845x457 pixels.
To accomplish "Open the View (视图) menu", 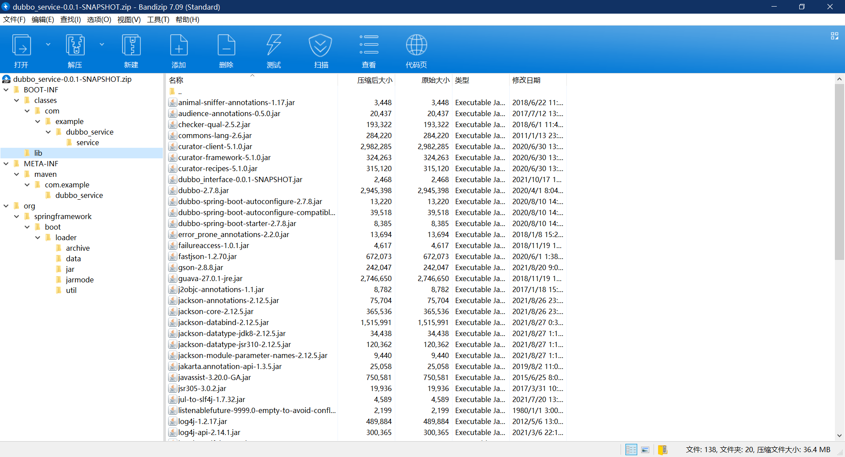I will tap(129, 19).
